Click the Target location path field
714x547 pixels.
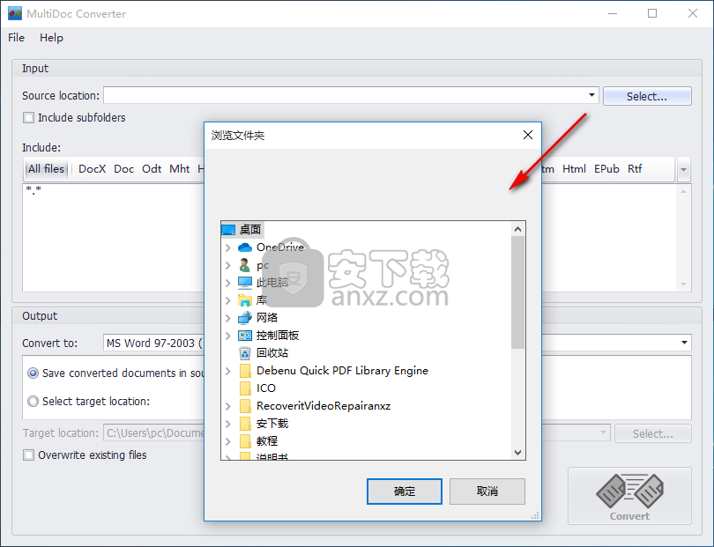click(x=356, y=432)
